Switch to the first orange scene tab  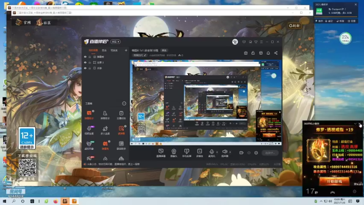tap(93, 50)
